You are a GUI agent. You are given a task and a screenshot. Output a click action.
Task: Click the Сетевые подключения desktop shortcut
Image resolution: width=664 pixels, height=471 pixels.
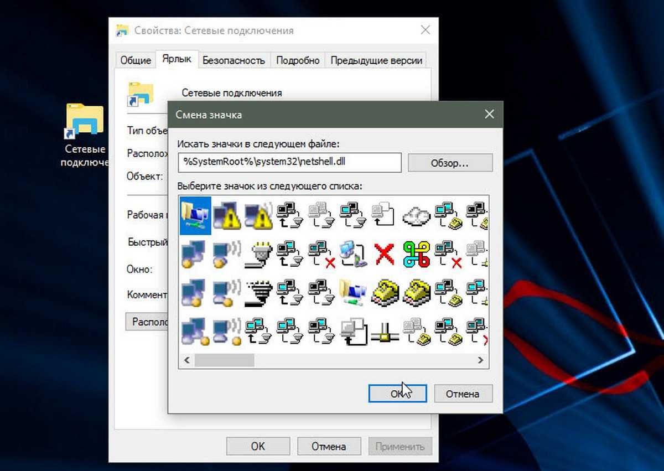click(84, 136)
